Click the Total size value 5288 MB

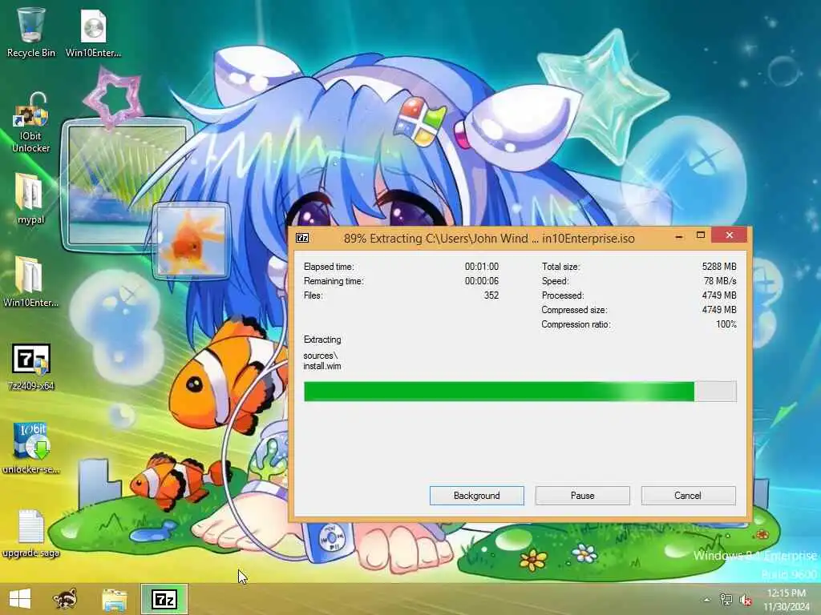[x=719, y=266]
